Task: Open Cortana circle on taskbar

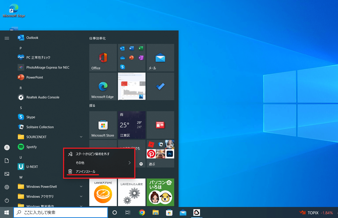Action: click(115, 212)
